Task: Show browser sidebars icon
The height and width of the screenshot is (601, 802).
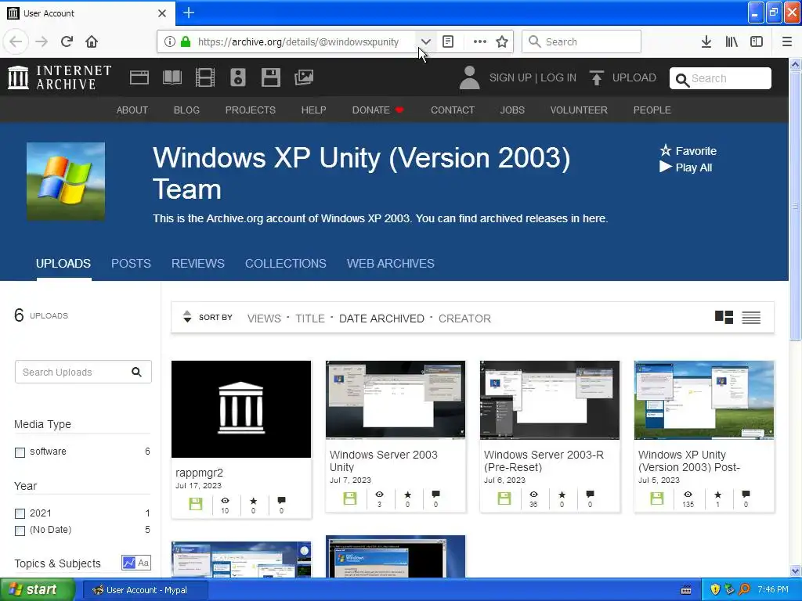Action: point(757,41)
